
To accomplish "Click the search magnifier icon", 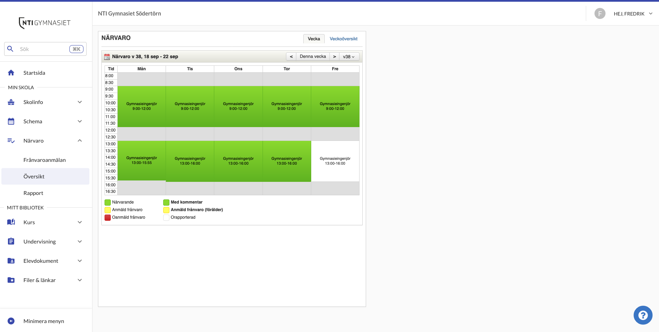I will click(10, 49).
